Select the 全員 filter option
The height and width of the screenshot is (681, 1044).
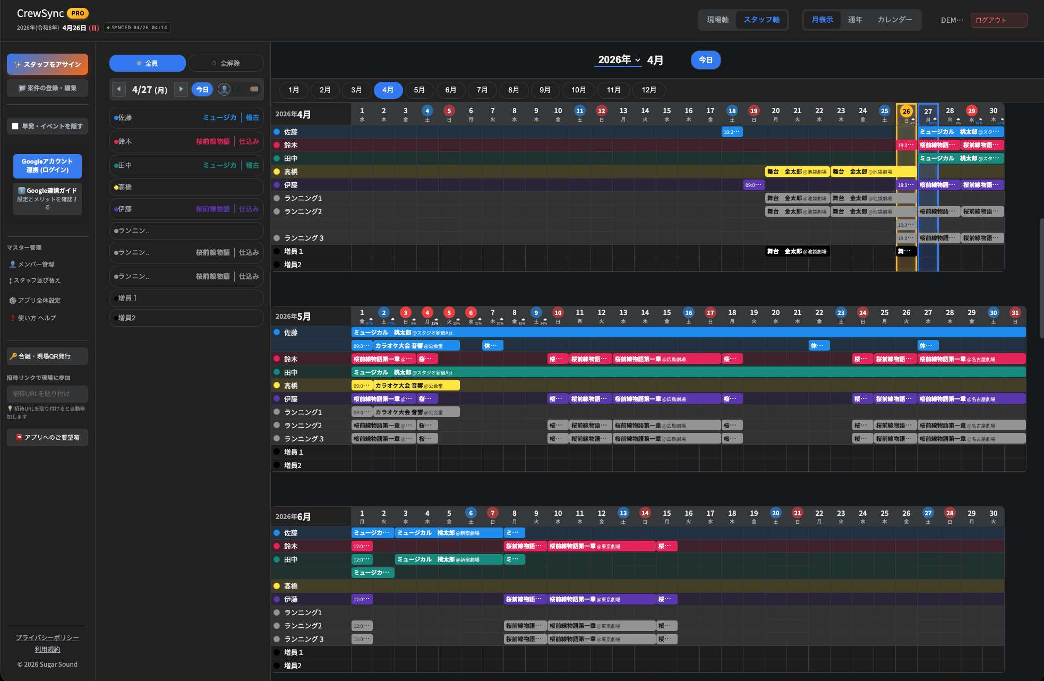tap(148, 63)
